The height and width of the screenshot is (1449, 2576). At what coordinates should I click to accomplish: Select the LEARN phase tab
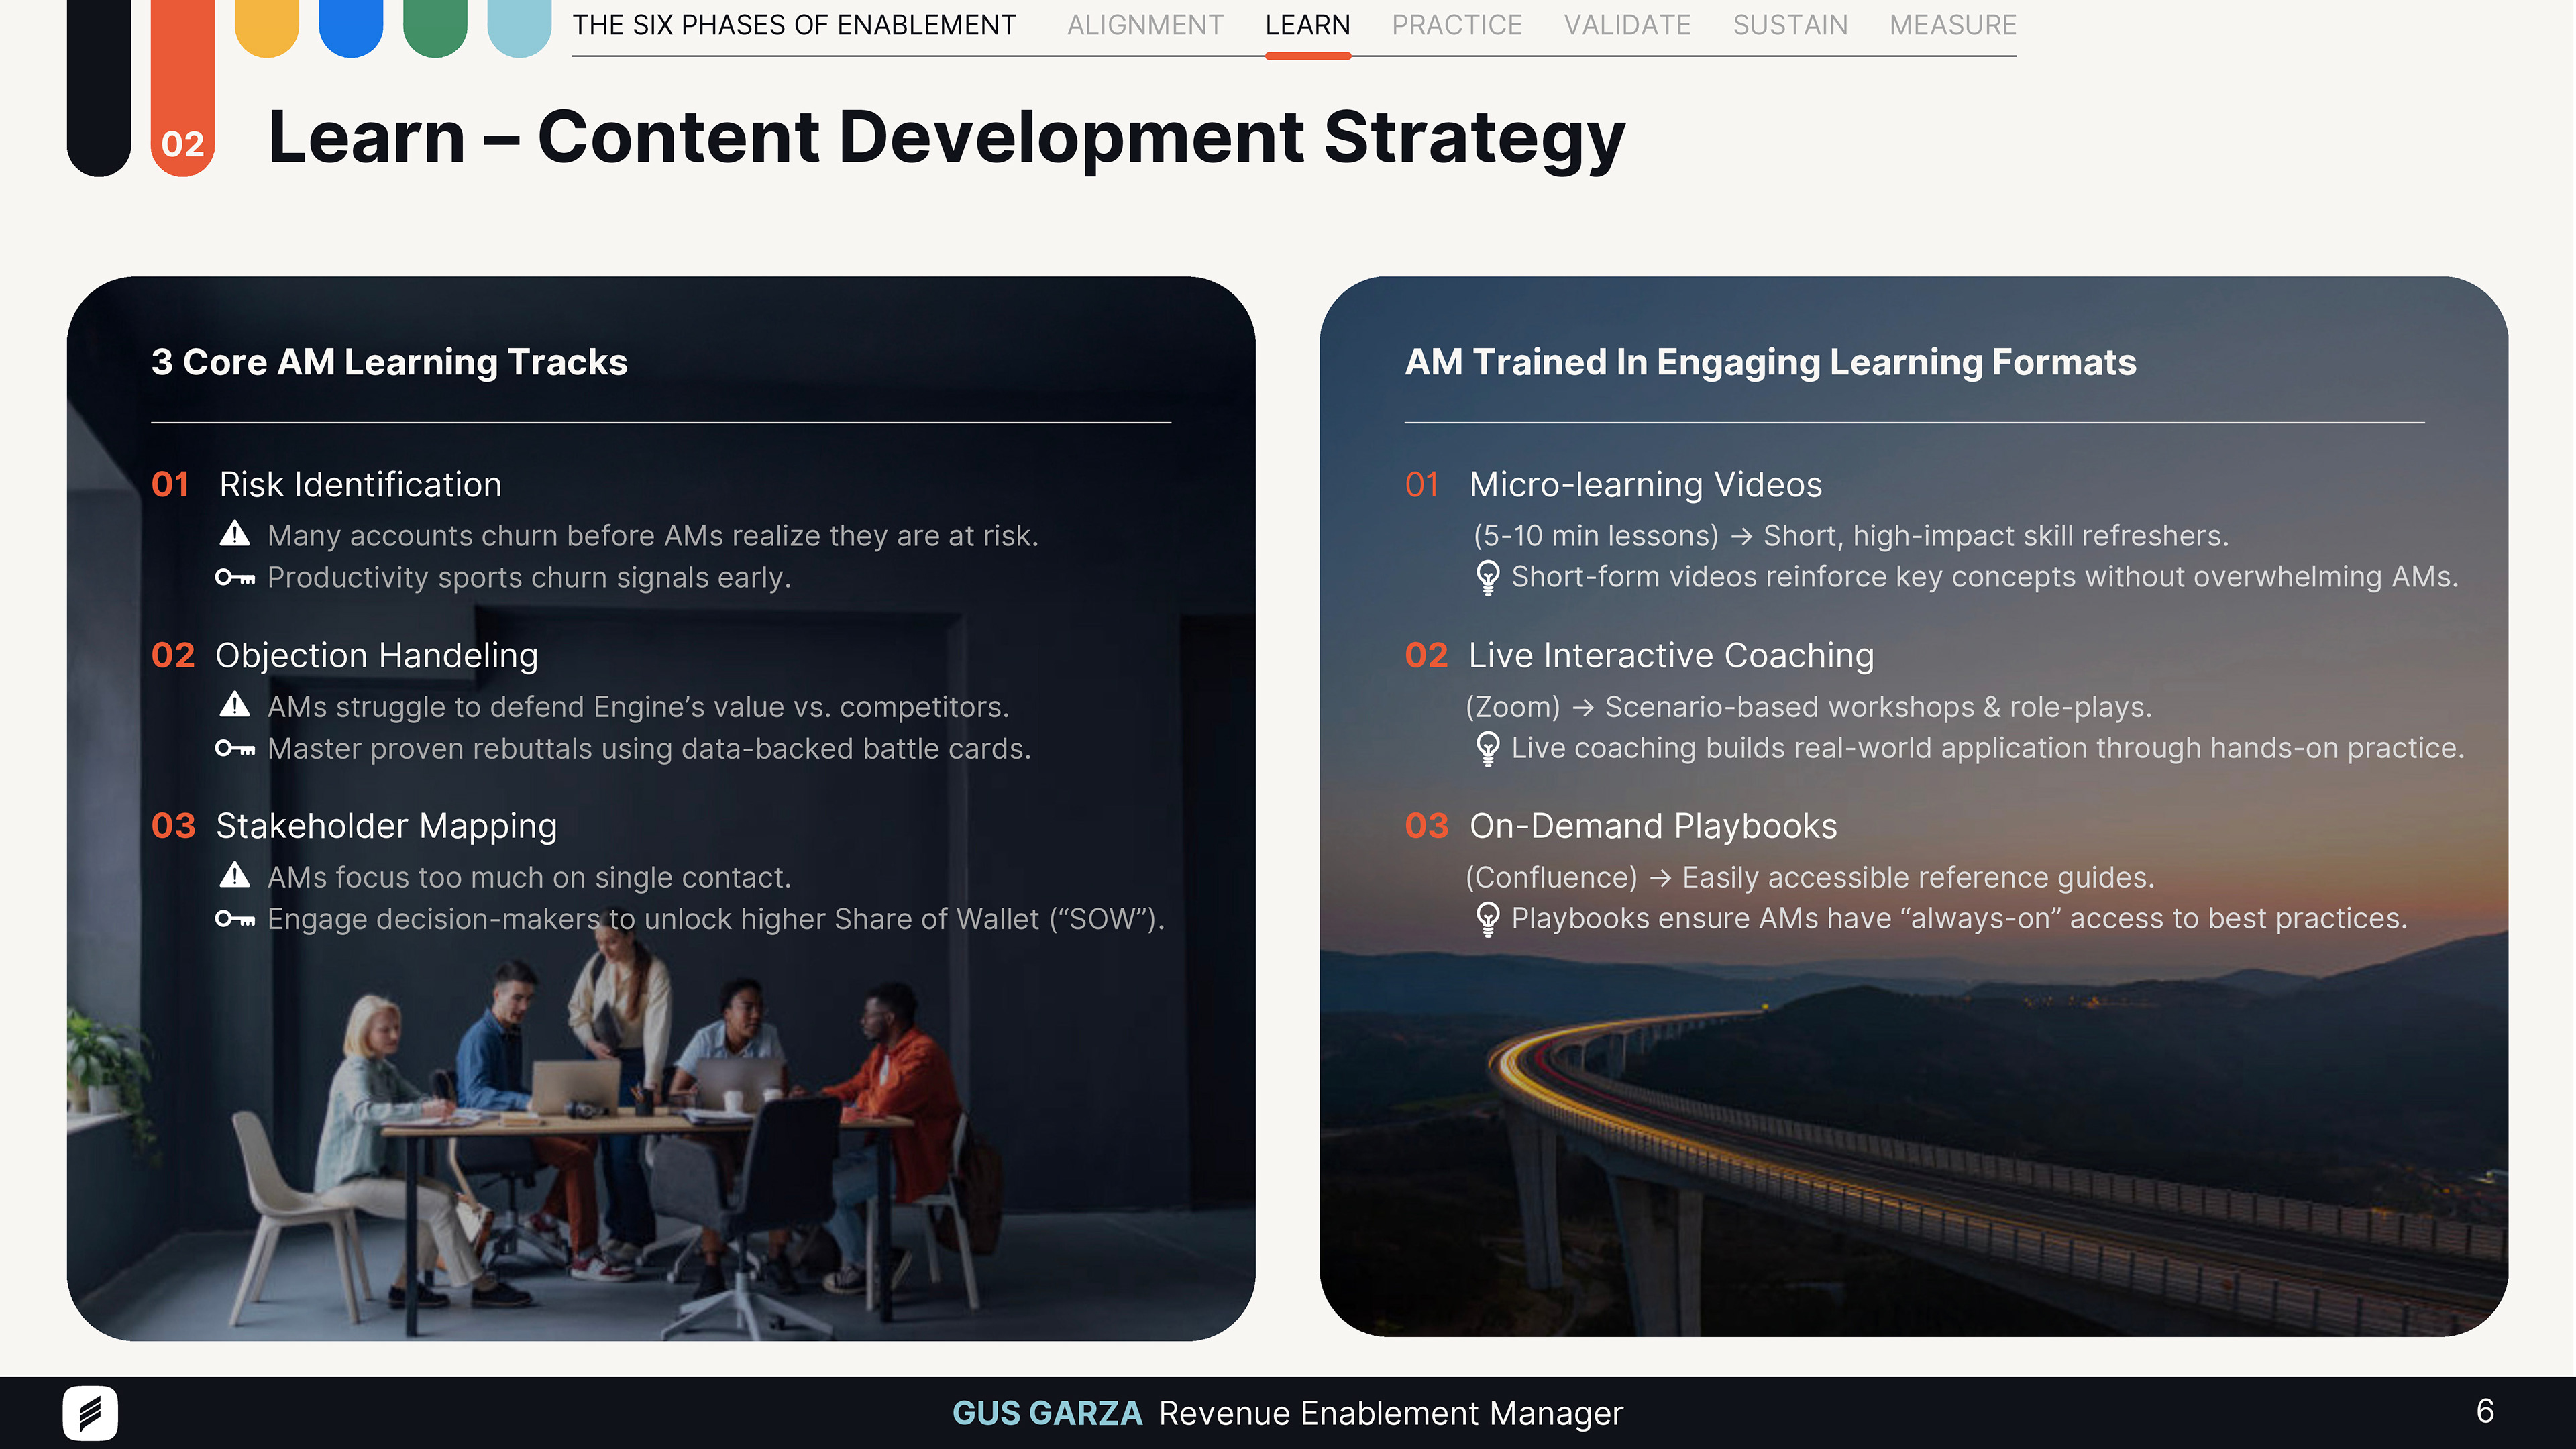pyautogui.click(x=1307, y=25)
